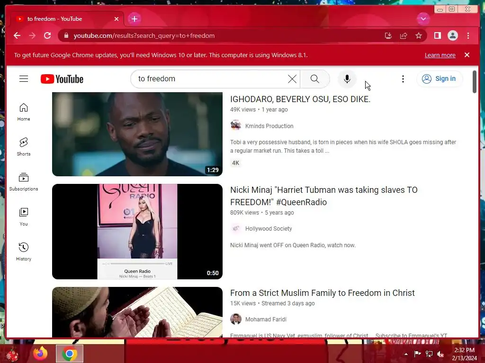The width and height of the screenshot is (485, 363).
Task: Open the Chrome profile avatar
Action: 452,35
